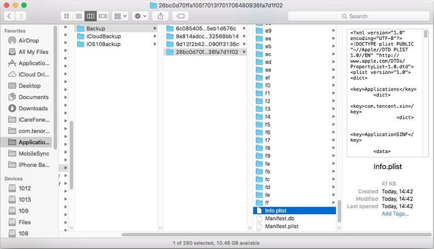The height and width of the screenshot is (249, 434).
Task: Select the Backup folder
Action: coord(116,28)
